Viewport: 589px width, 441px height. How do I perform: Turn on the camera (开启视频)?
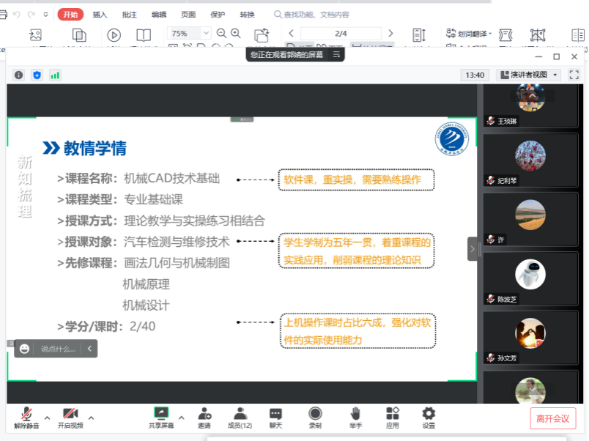pos(70,415)
